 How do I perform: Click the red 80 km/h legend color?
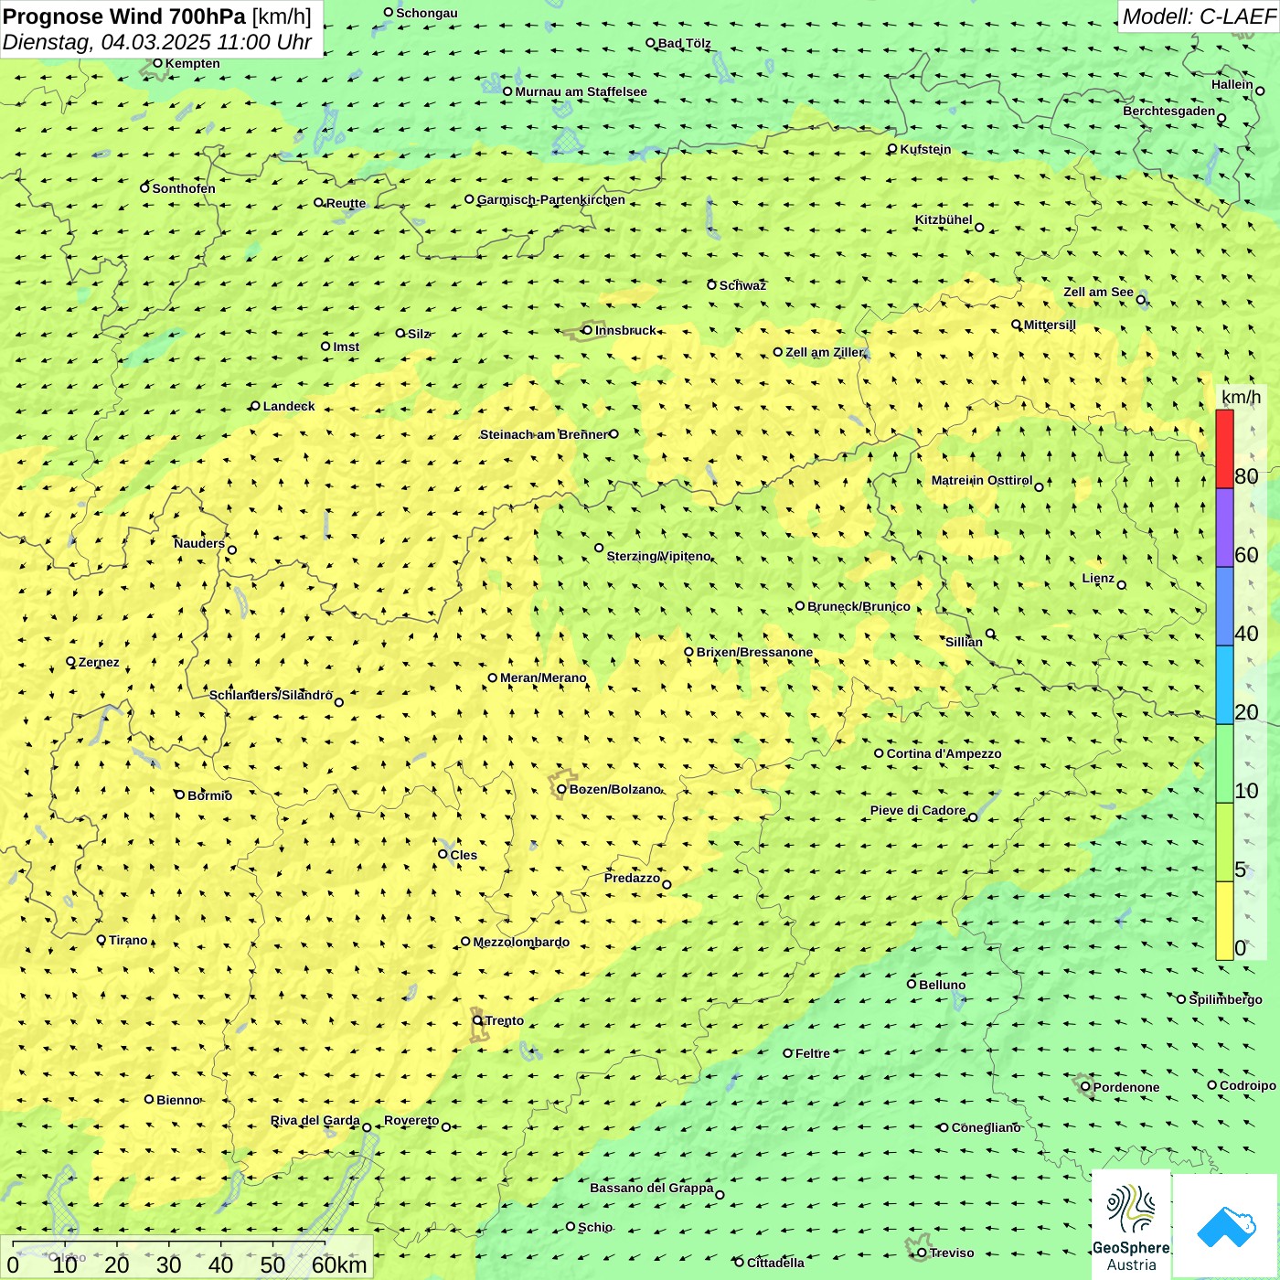pyautogui.click(x=1224, y=449)
